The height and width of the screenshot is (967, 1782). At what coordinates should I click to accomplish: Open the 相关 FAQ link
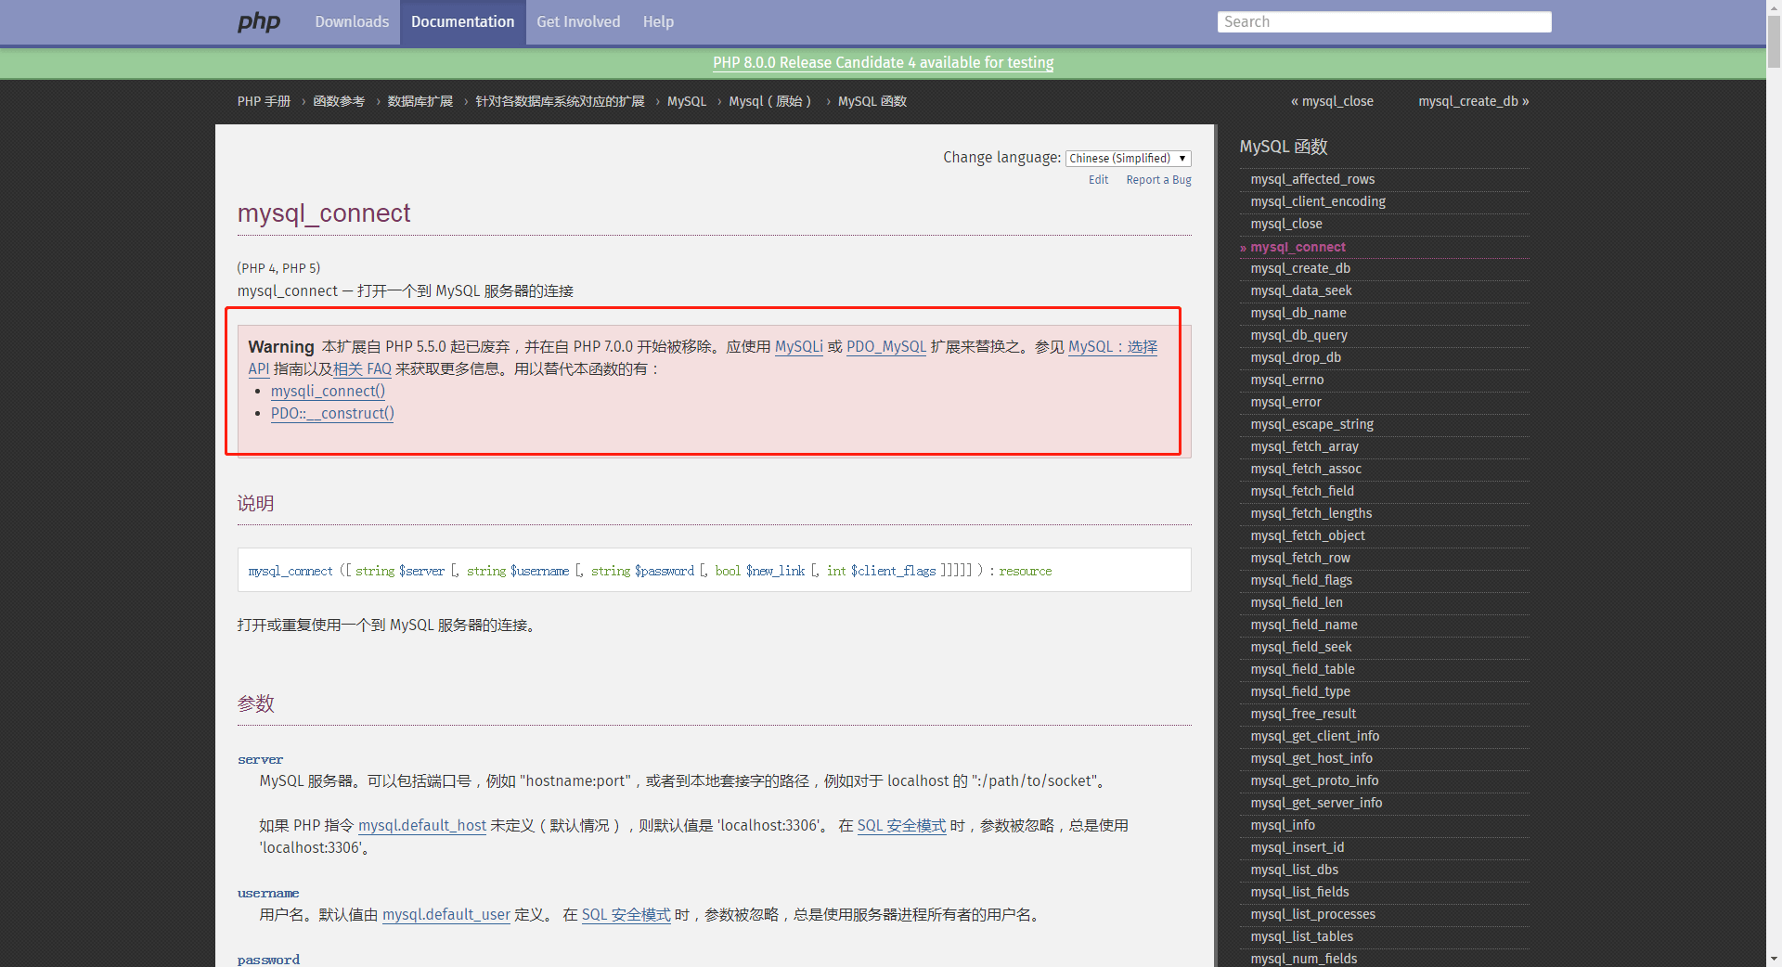[x=362, y=368]
